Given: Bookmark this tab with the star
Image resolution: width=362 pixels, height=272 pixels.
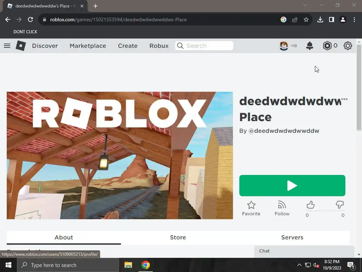Looking at the screenshot, I should (306, 20).
